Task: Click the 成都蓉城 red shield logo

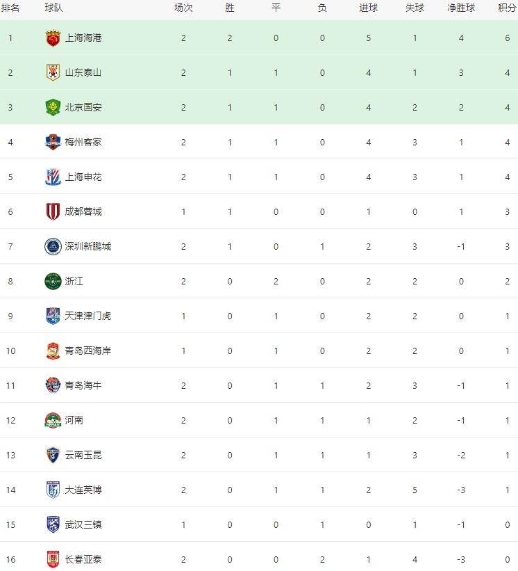Action: click(53, 211)
